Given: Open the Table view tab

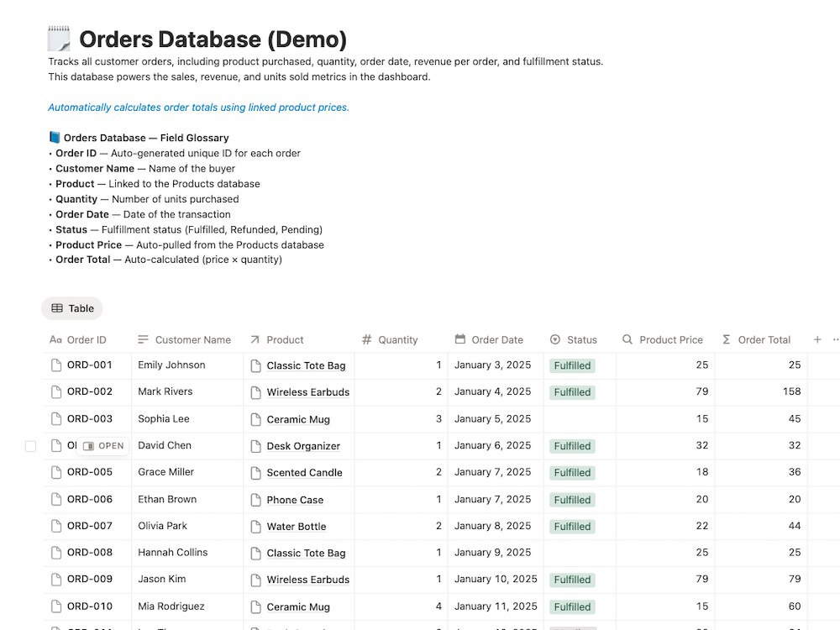Looking at the screenshot, I should [x=72, y=308].
